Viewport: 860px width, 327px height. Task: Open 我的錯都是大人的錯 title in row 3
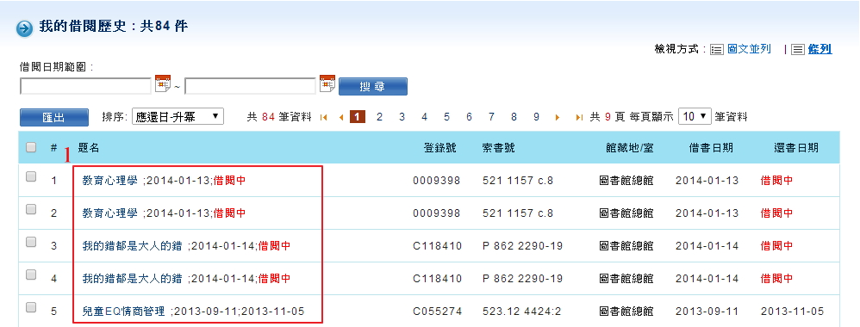[x=132, y=246]
